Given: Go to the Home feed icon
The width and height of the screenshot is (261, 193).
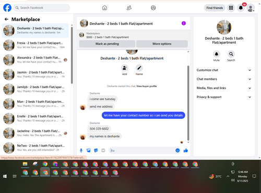Looking at the screenshot, I should pos(104,8).
